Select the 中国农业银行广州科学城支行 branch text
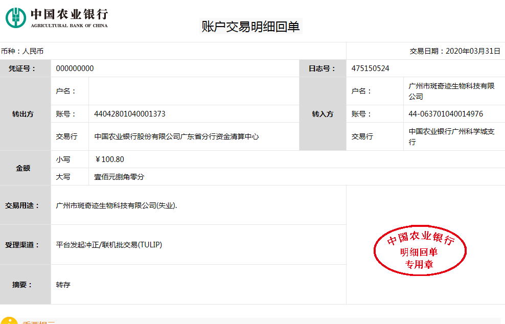Viewport: 505px width, 324px height. click(x=451, y=136)
